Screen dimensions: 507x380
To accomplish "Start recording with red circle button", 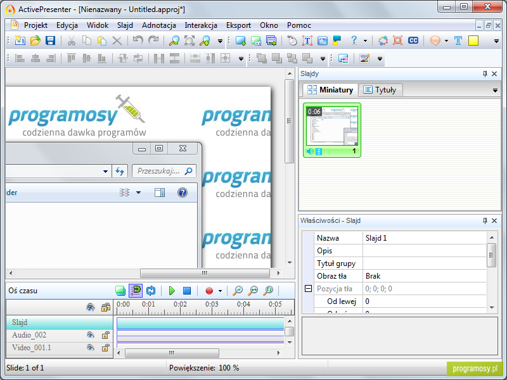I will pos(209,291).
